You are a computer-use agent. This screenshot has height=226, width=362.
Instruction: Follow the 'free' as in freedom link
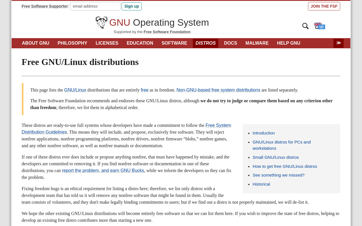point(145,90)
